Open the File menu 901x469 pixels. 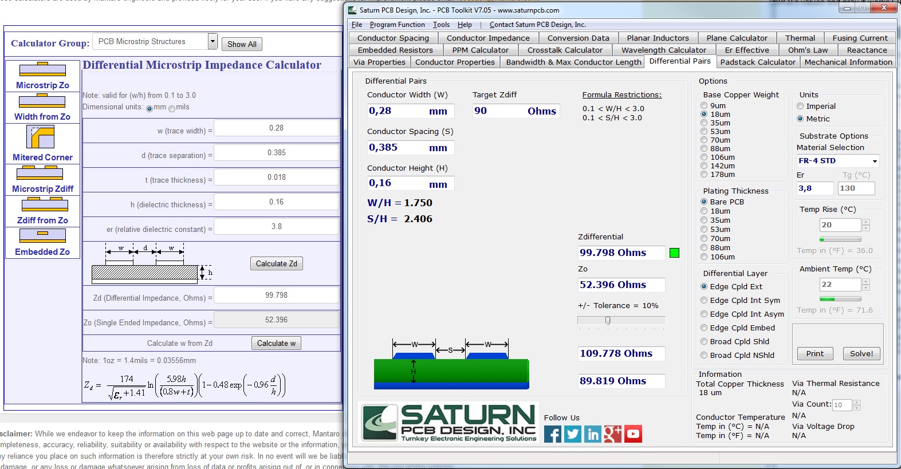pos(357,25)
